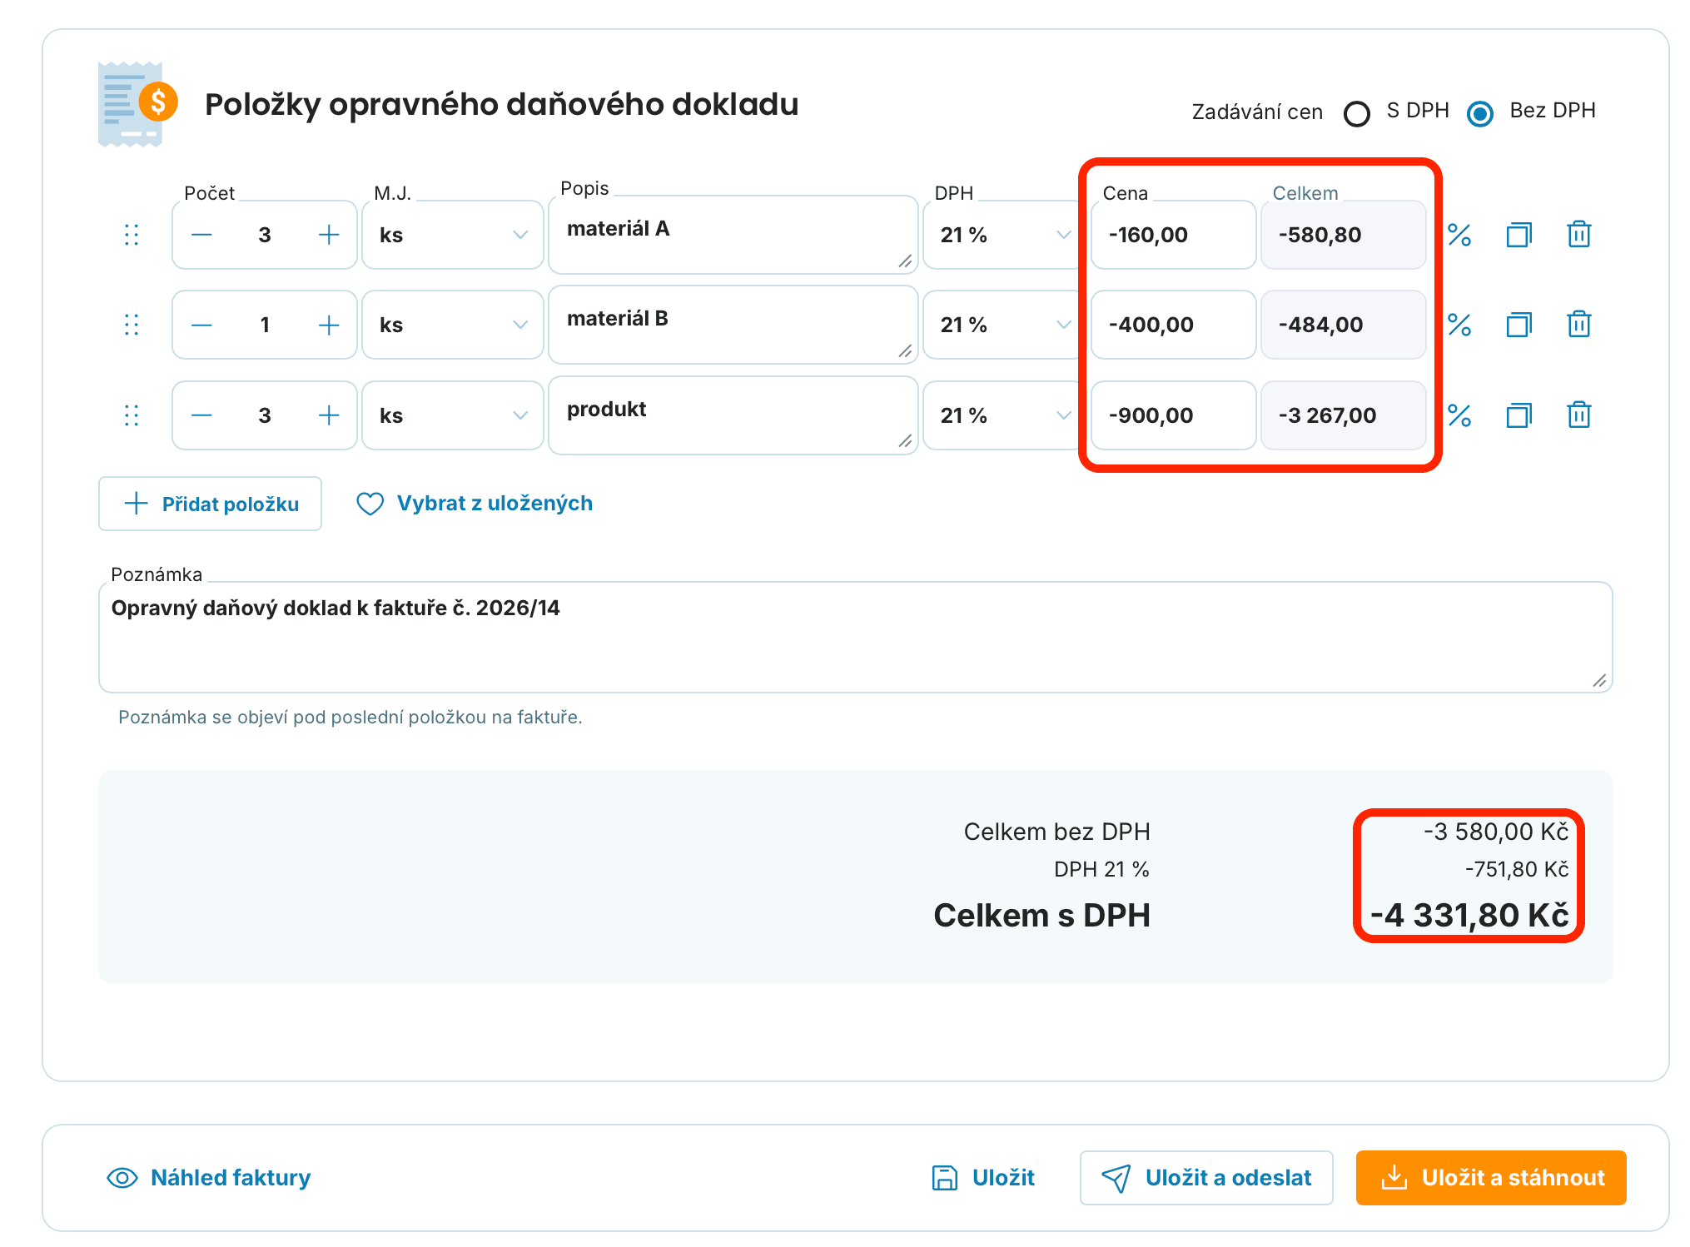Open Vybrat z uložených saved items

(x=475, y=504)
